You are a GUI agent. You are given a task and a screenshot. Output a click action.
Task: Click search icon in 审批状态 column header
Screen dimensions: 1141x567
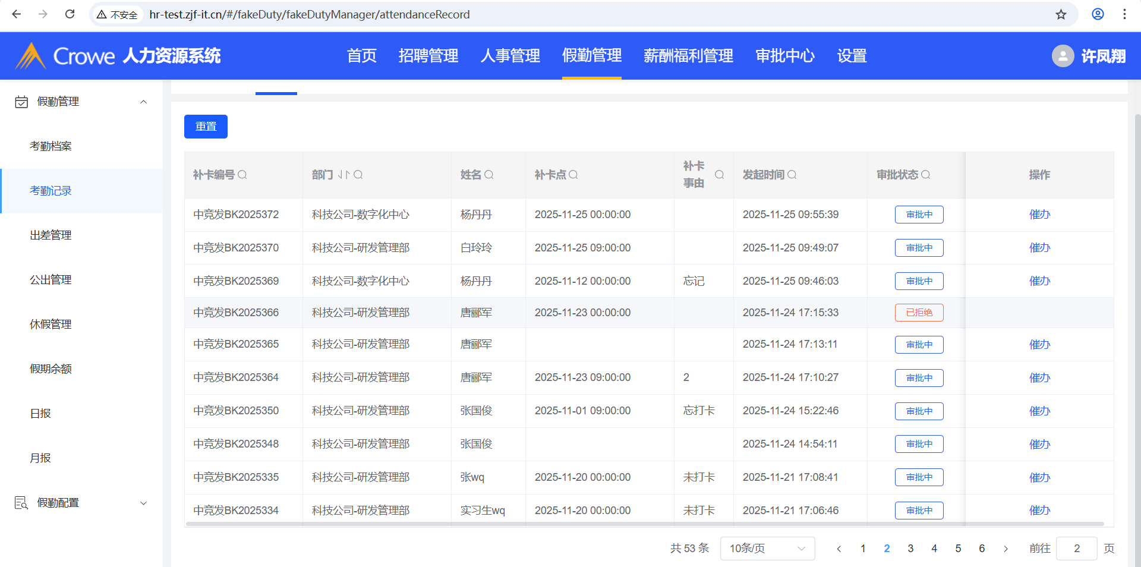coord(926,175)
